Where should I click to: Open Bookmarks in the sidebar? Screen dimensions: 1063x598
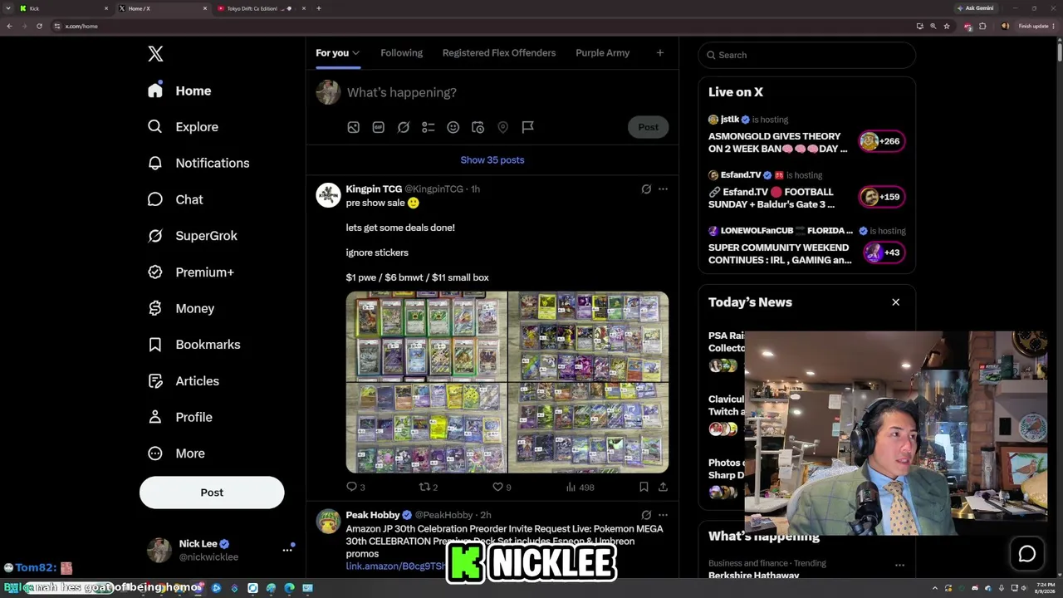point(194,345)
